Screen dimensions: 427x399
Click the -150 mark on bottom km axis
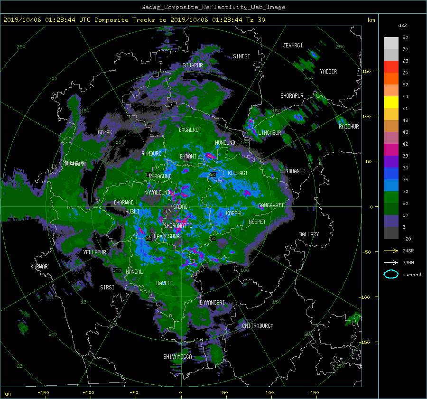click(43, 392)
